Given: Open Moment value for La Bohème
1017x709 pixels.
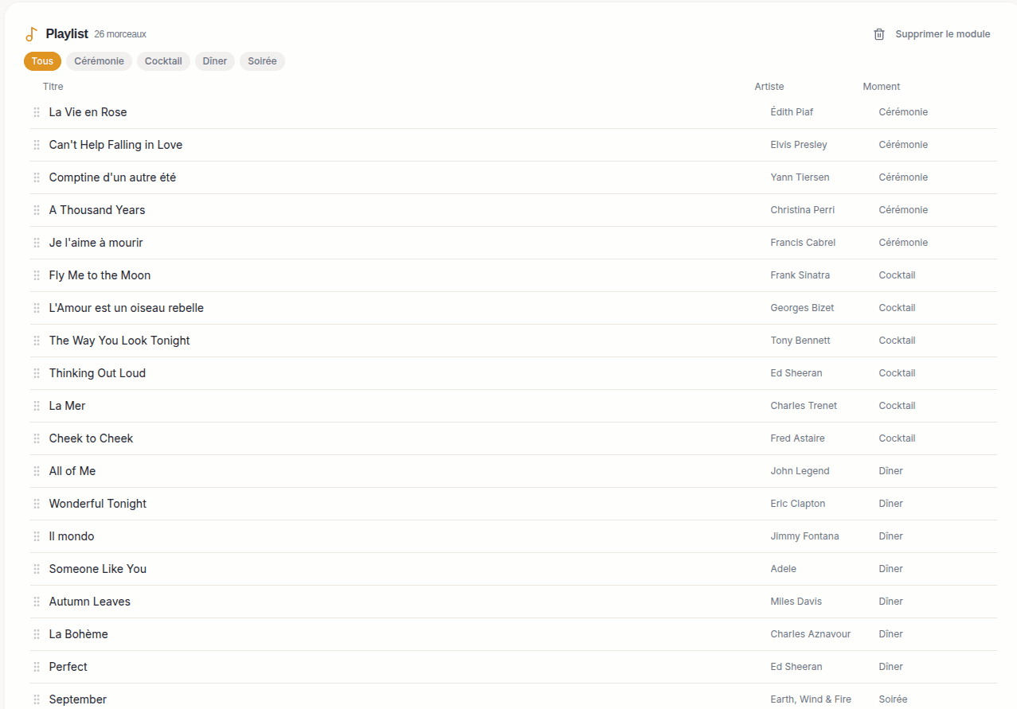Looking at the screenshot, I should tap(890, 634).
